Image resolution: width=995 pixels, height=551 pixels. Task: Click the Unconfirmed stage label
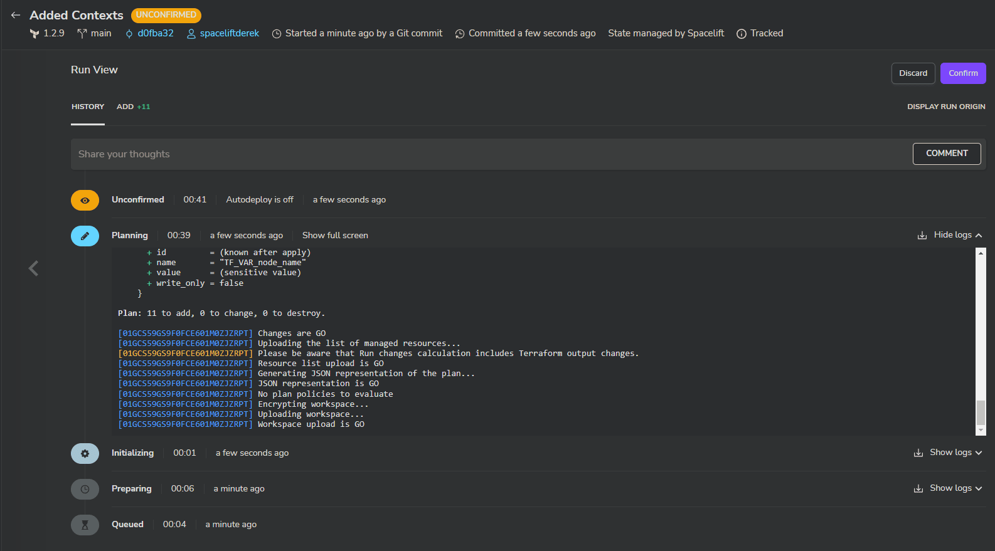tap(138, 200)
